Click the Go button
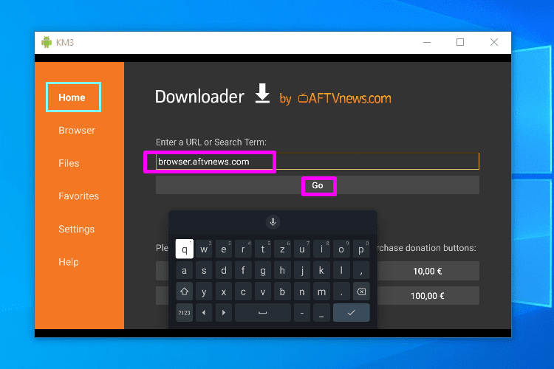Screen dimensions: 554x369 coord(318,185)
